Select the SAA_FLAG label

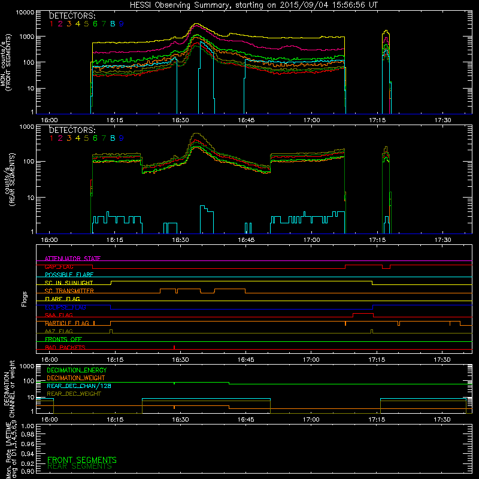click(x=59, y=315)
